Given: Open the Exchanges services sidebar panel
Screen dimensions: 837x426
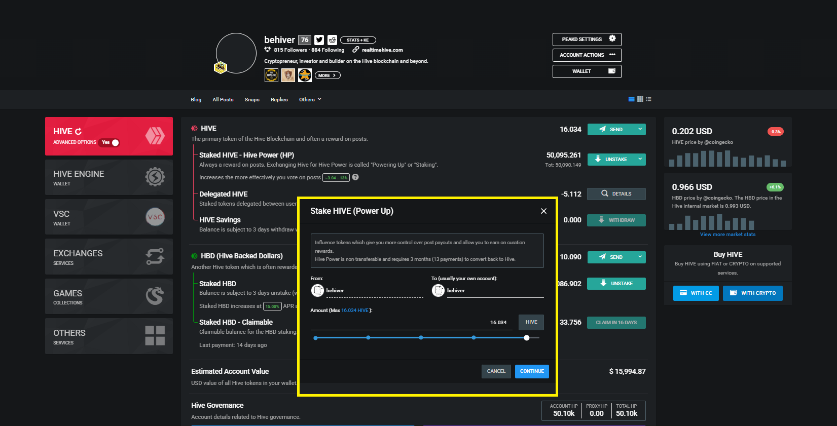Looking at the screenshot, I should pyautogui.click(x=109, y=257).
